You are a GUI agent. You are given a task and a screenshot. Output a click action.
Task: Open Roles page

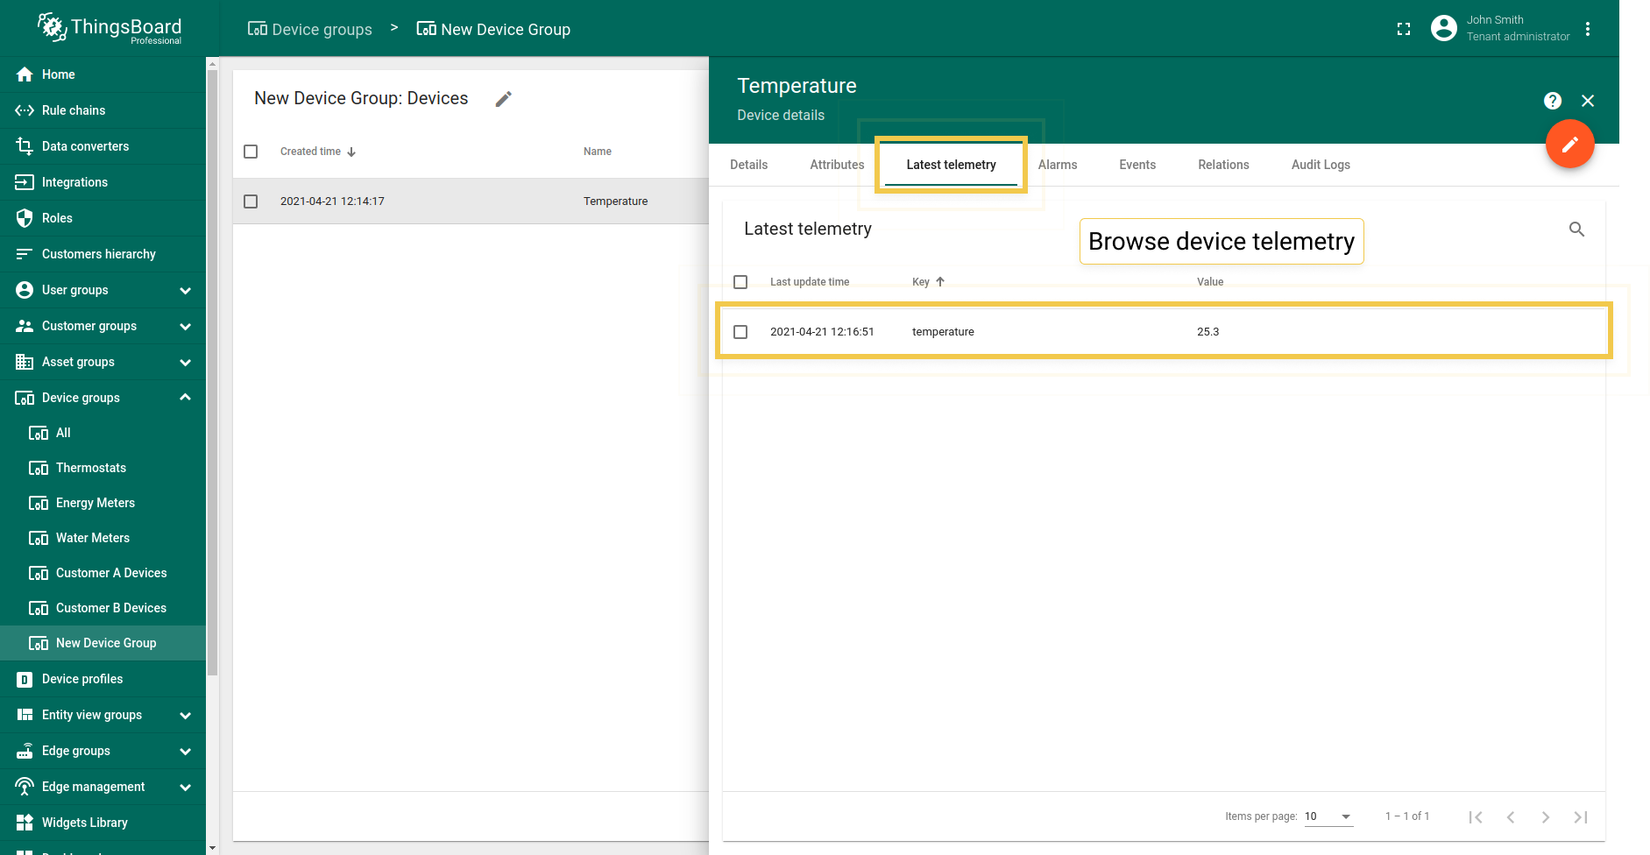(x=103, y=218)
